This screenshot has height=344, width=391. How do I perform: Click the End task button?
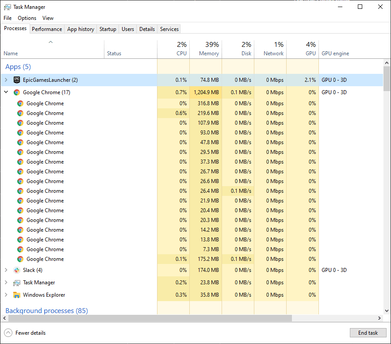point(368,333)
